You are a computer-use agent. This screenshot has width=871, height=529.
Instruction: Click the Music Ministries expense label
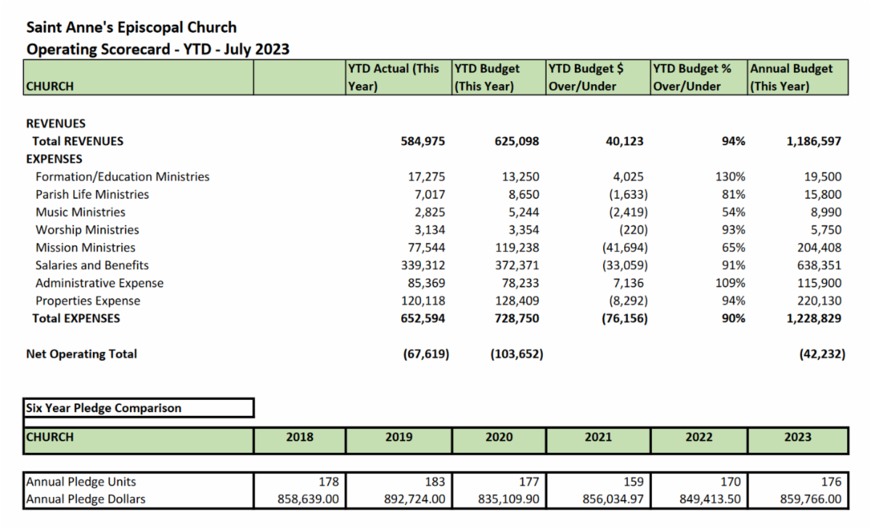pyautogui.click(x=80, y=213)
